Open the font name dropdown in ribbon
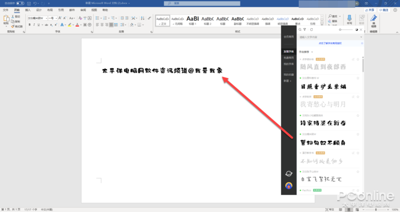The width and height of the screenshot is (400, 212). click(x=46, y=18)
